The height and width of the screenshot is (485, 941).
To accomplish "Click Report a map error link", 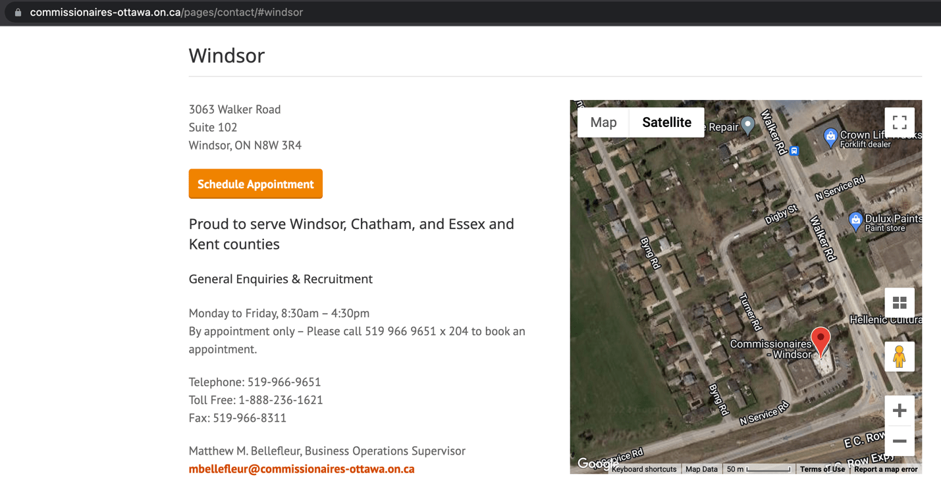I will point(886,469).
